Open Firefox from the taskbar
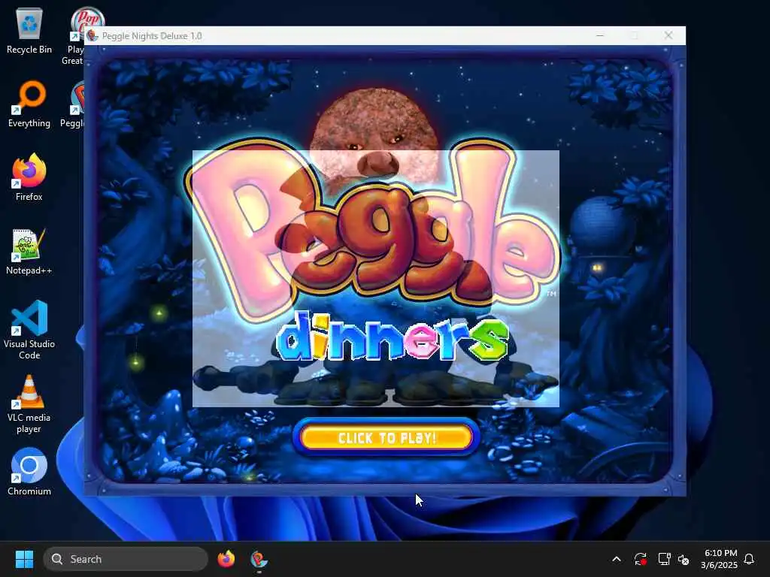This screenshot has height=577, width=770. 226,559
